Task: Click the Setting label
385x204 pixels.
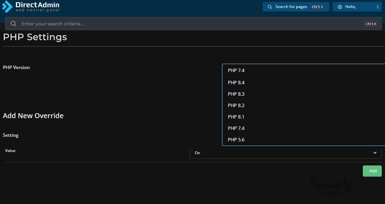Action: (10, 135)
